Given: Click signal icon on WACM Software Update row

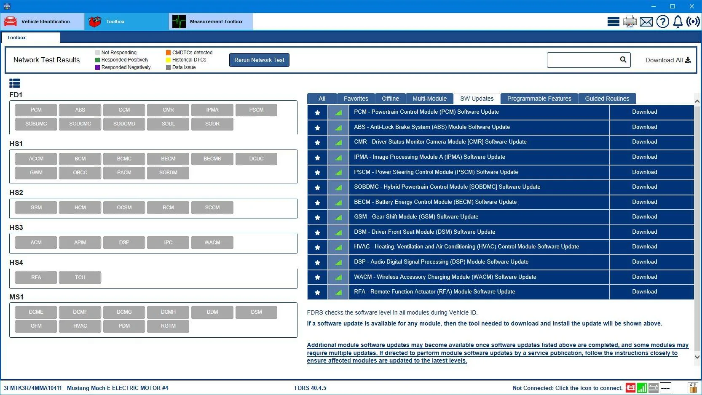Looking at the screenshot, I should 338,278.
